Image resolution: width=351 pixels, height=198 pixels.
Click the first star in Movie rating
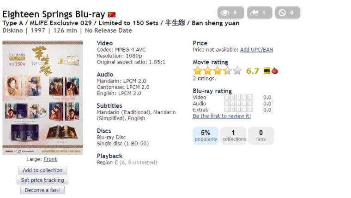coord(198,71)
